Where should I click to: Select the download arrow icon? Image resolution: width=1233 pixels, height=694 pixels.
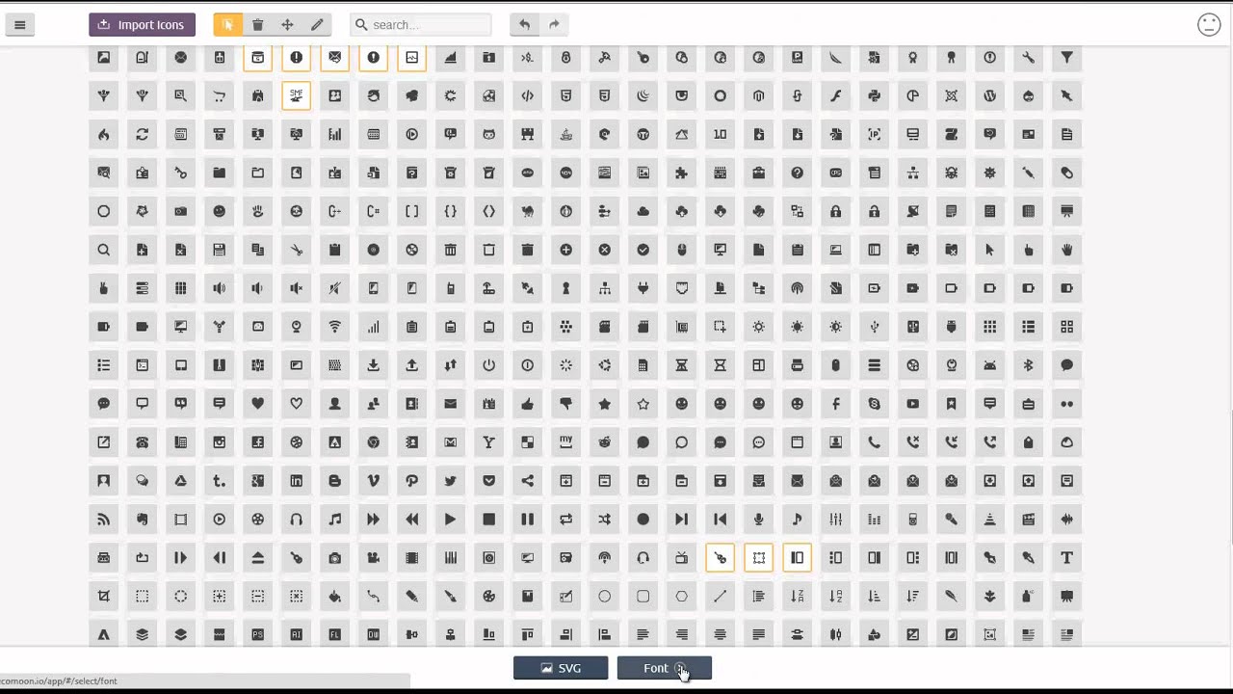click(x=373, y=365)
